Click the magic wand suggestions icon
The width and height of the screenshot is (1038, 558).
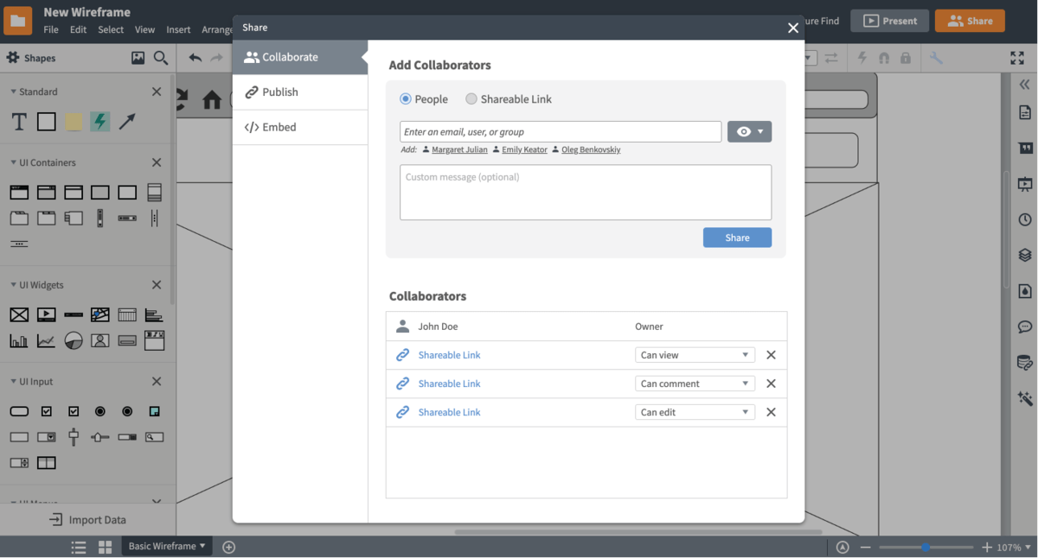coord(1024,398)
